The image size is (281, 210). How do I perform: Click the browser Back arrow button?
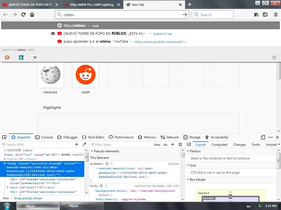tap(5, 14)
